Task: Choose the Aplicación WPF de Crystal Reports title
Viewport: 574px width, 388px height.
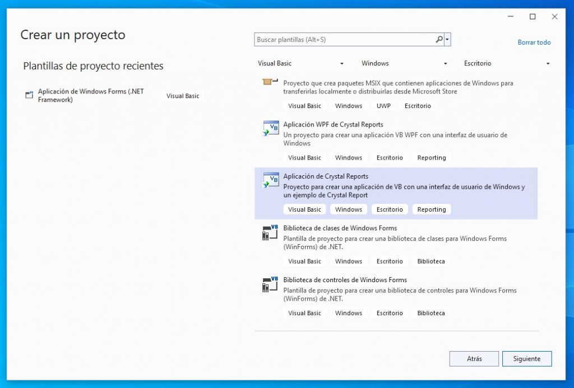Action: (333, 124)
